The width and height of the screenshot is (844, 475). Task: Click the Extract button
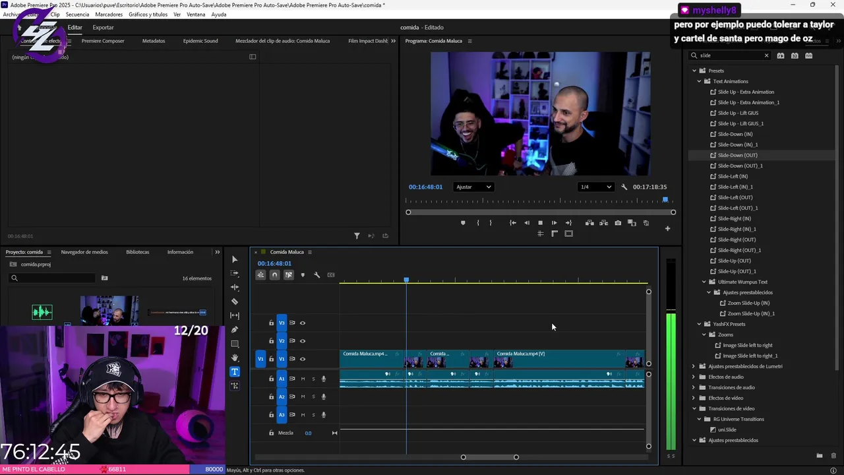pyautogui.click(x=603, y=223)
